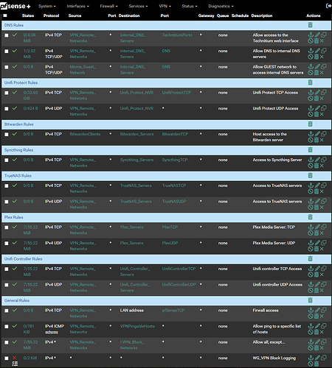Open the VPN menu
The height and width of the screenshot is (368, 332).
click(x=165, y=6)
